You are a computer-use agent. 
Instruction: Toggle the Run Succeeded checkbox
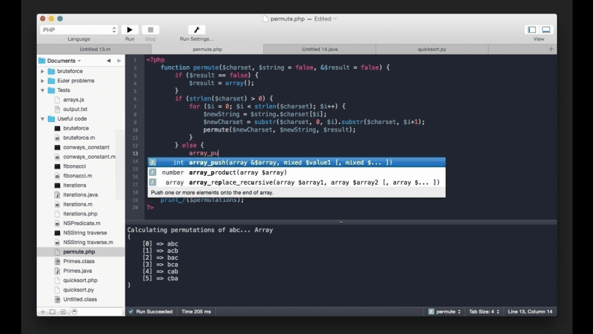click(x=131, y=312)
